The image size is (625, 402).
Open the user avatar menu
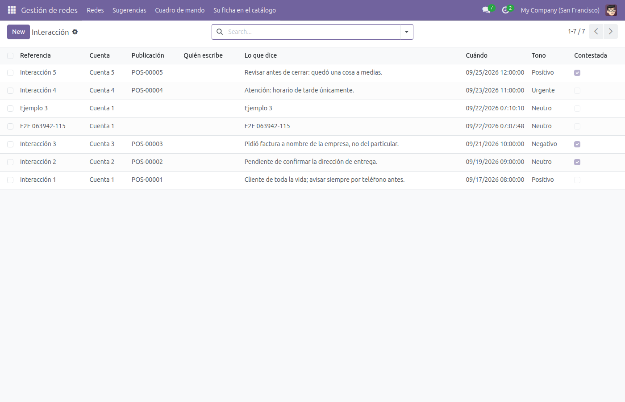[x=611, y=10]
